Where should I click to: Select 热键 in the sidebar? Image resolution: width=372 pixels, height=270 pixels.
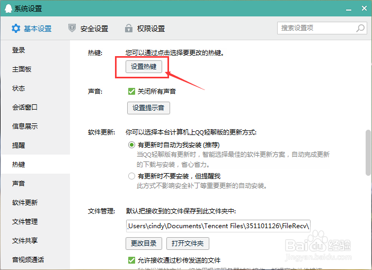35,164
